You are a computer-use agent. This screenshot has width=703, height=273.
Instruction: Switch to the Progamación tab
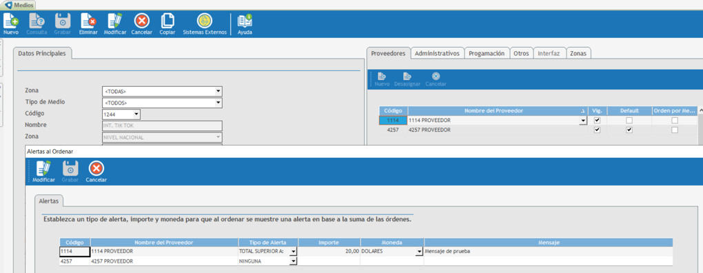point(487,53)
